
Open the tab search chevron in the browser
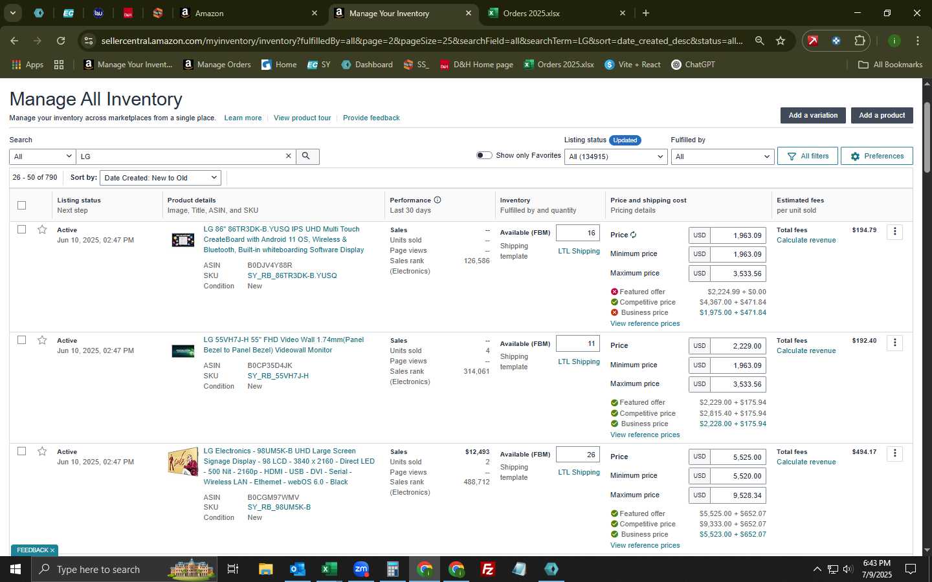click(12, 13)
